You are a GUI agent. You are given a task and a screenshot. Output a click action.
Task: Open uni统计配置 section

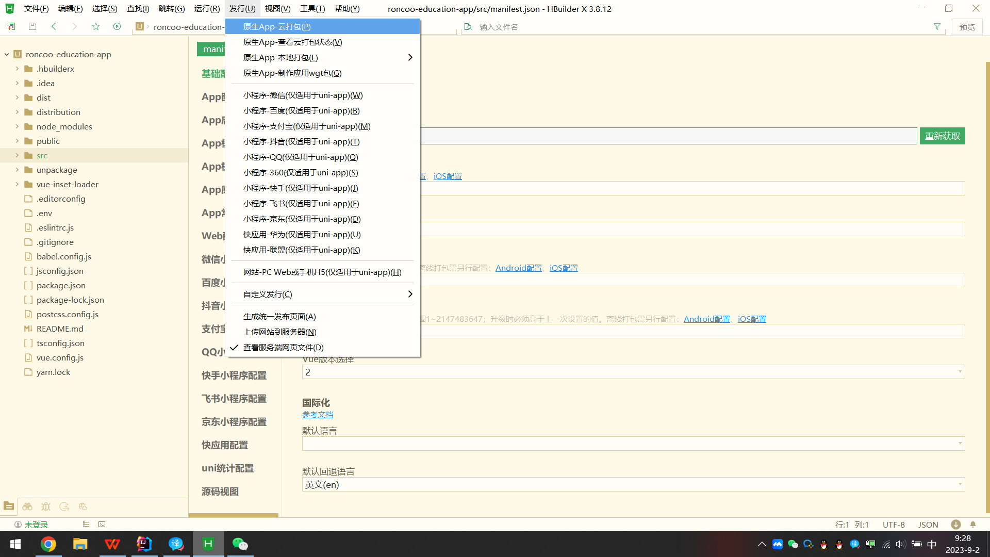click(x=227, y=468)
